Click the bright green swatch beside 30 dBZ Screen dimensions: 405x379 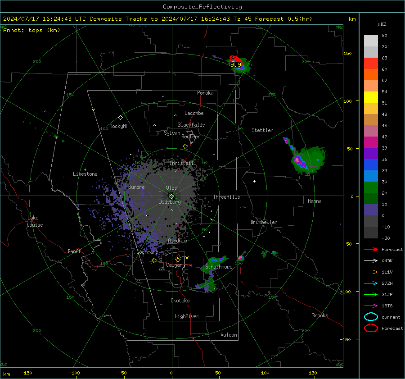tap(371, 187)
